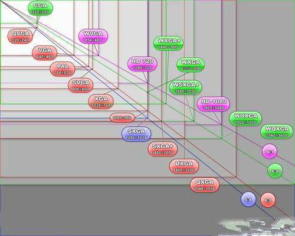
Task: Select the SVGA 800×600 badge
Action: point(81,86)
